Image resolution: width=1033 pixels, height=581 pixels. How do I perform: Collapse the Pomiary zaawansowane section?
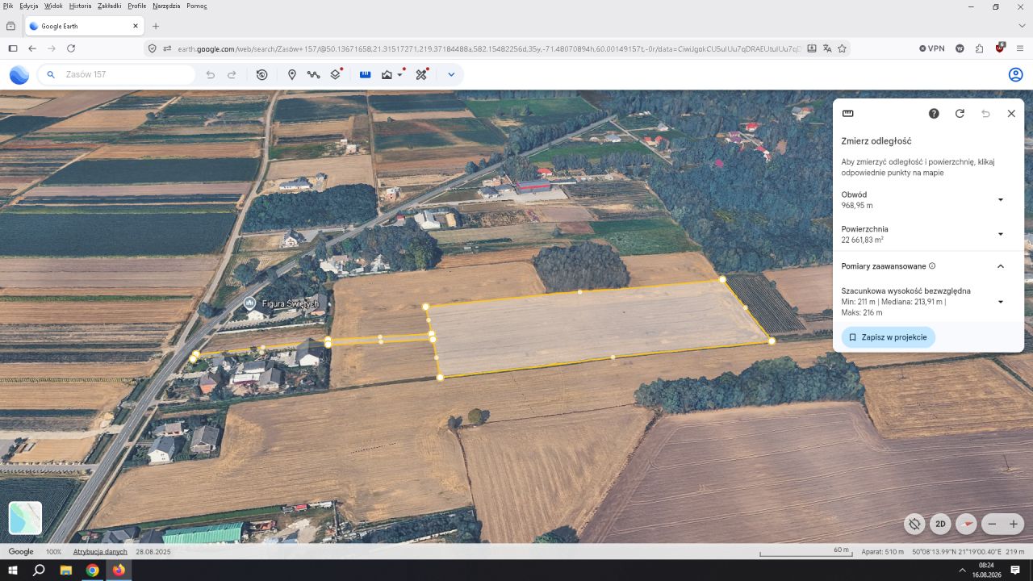pos(1001,266)
